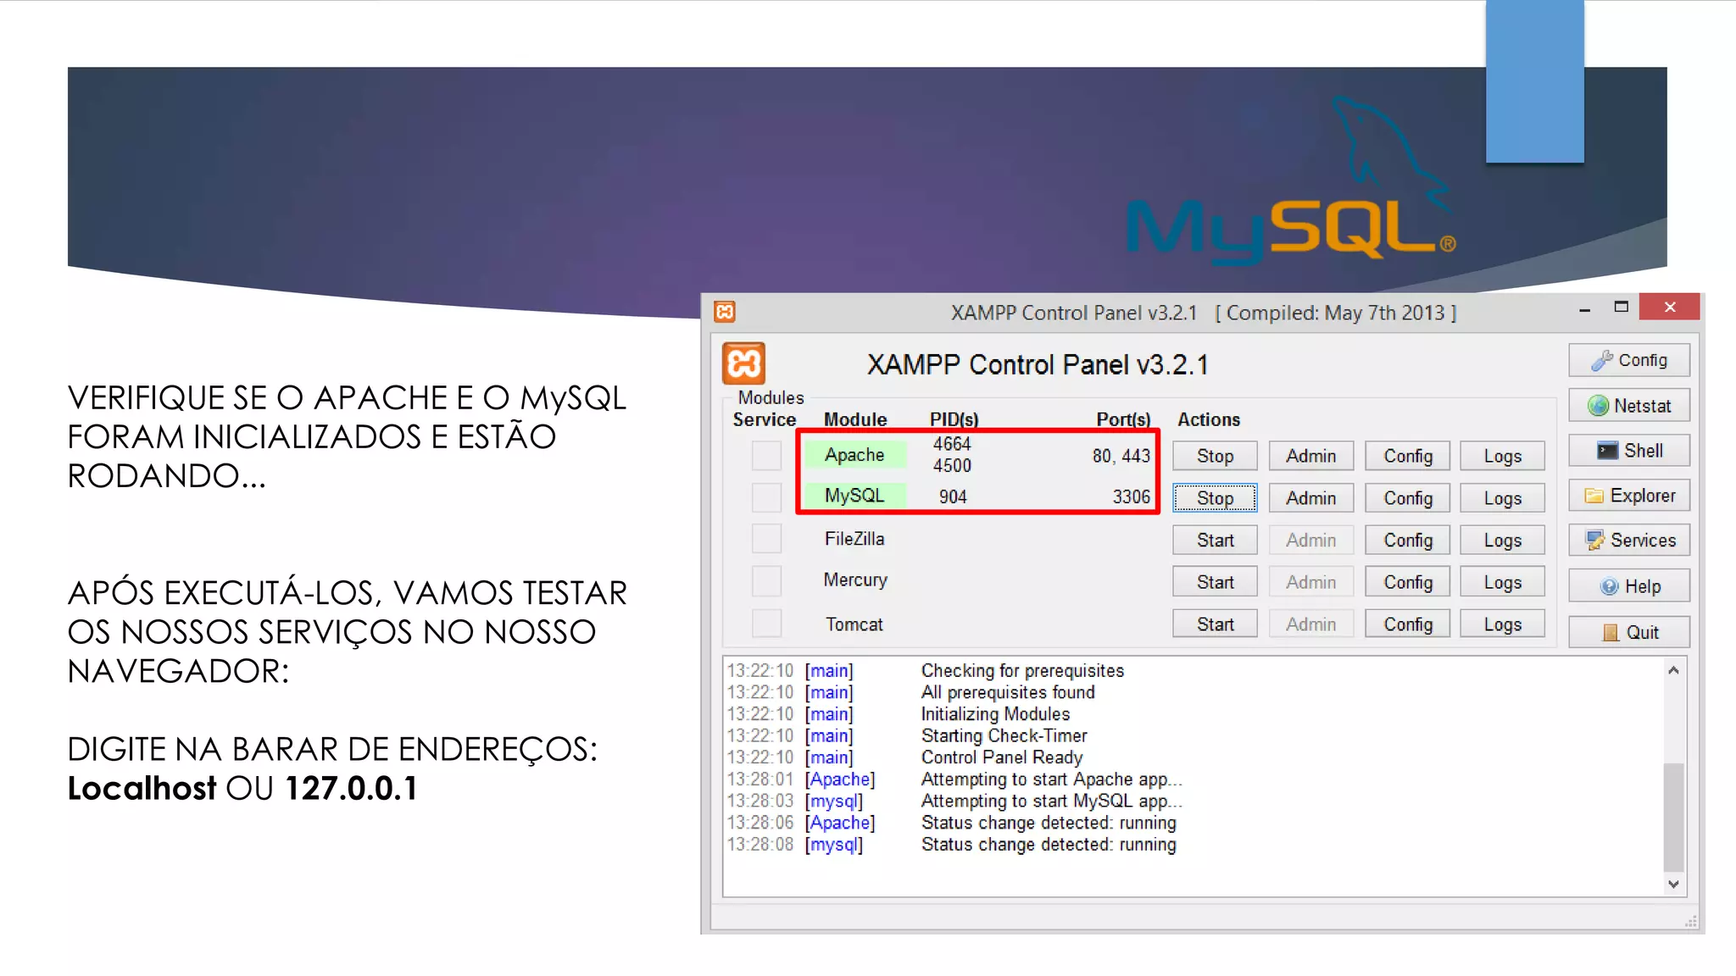Maximize the XAMPP Control Panel window
This screenshot has height=976, width=1736.
pyautogui.click(x=1621, y=308)
